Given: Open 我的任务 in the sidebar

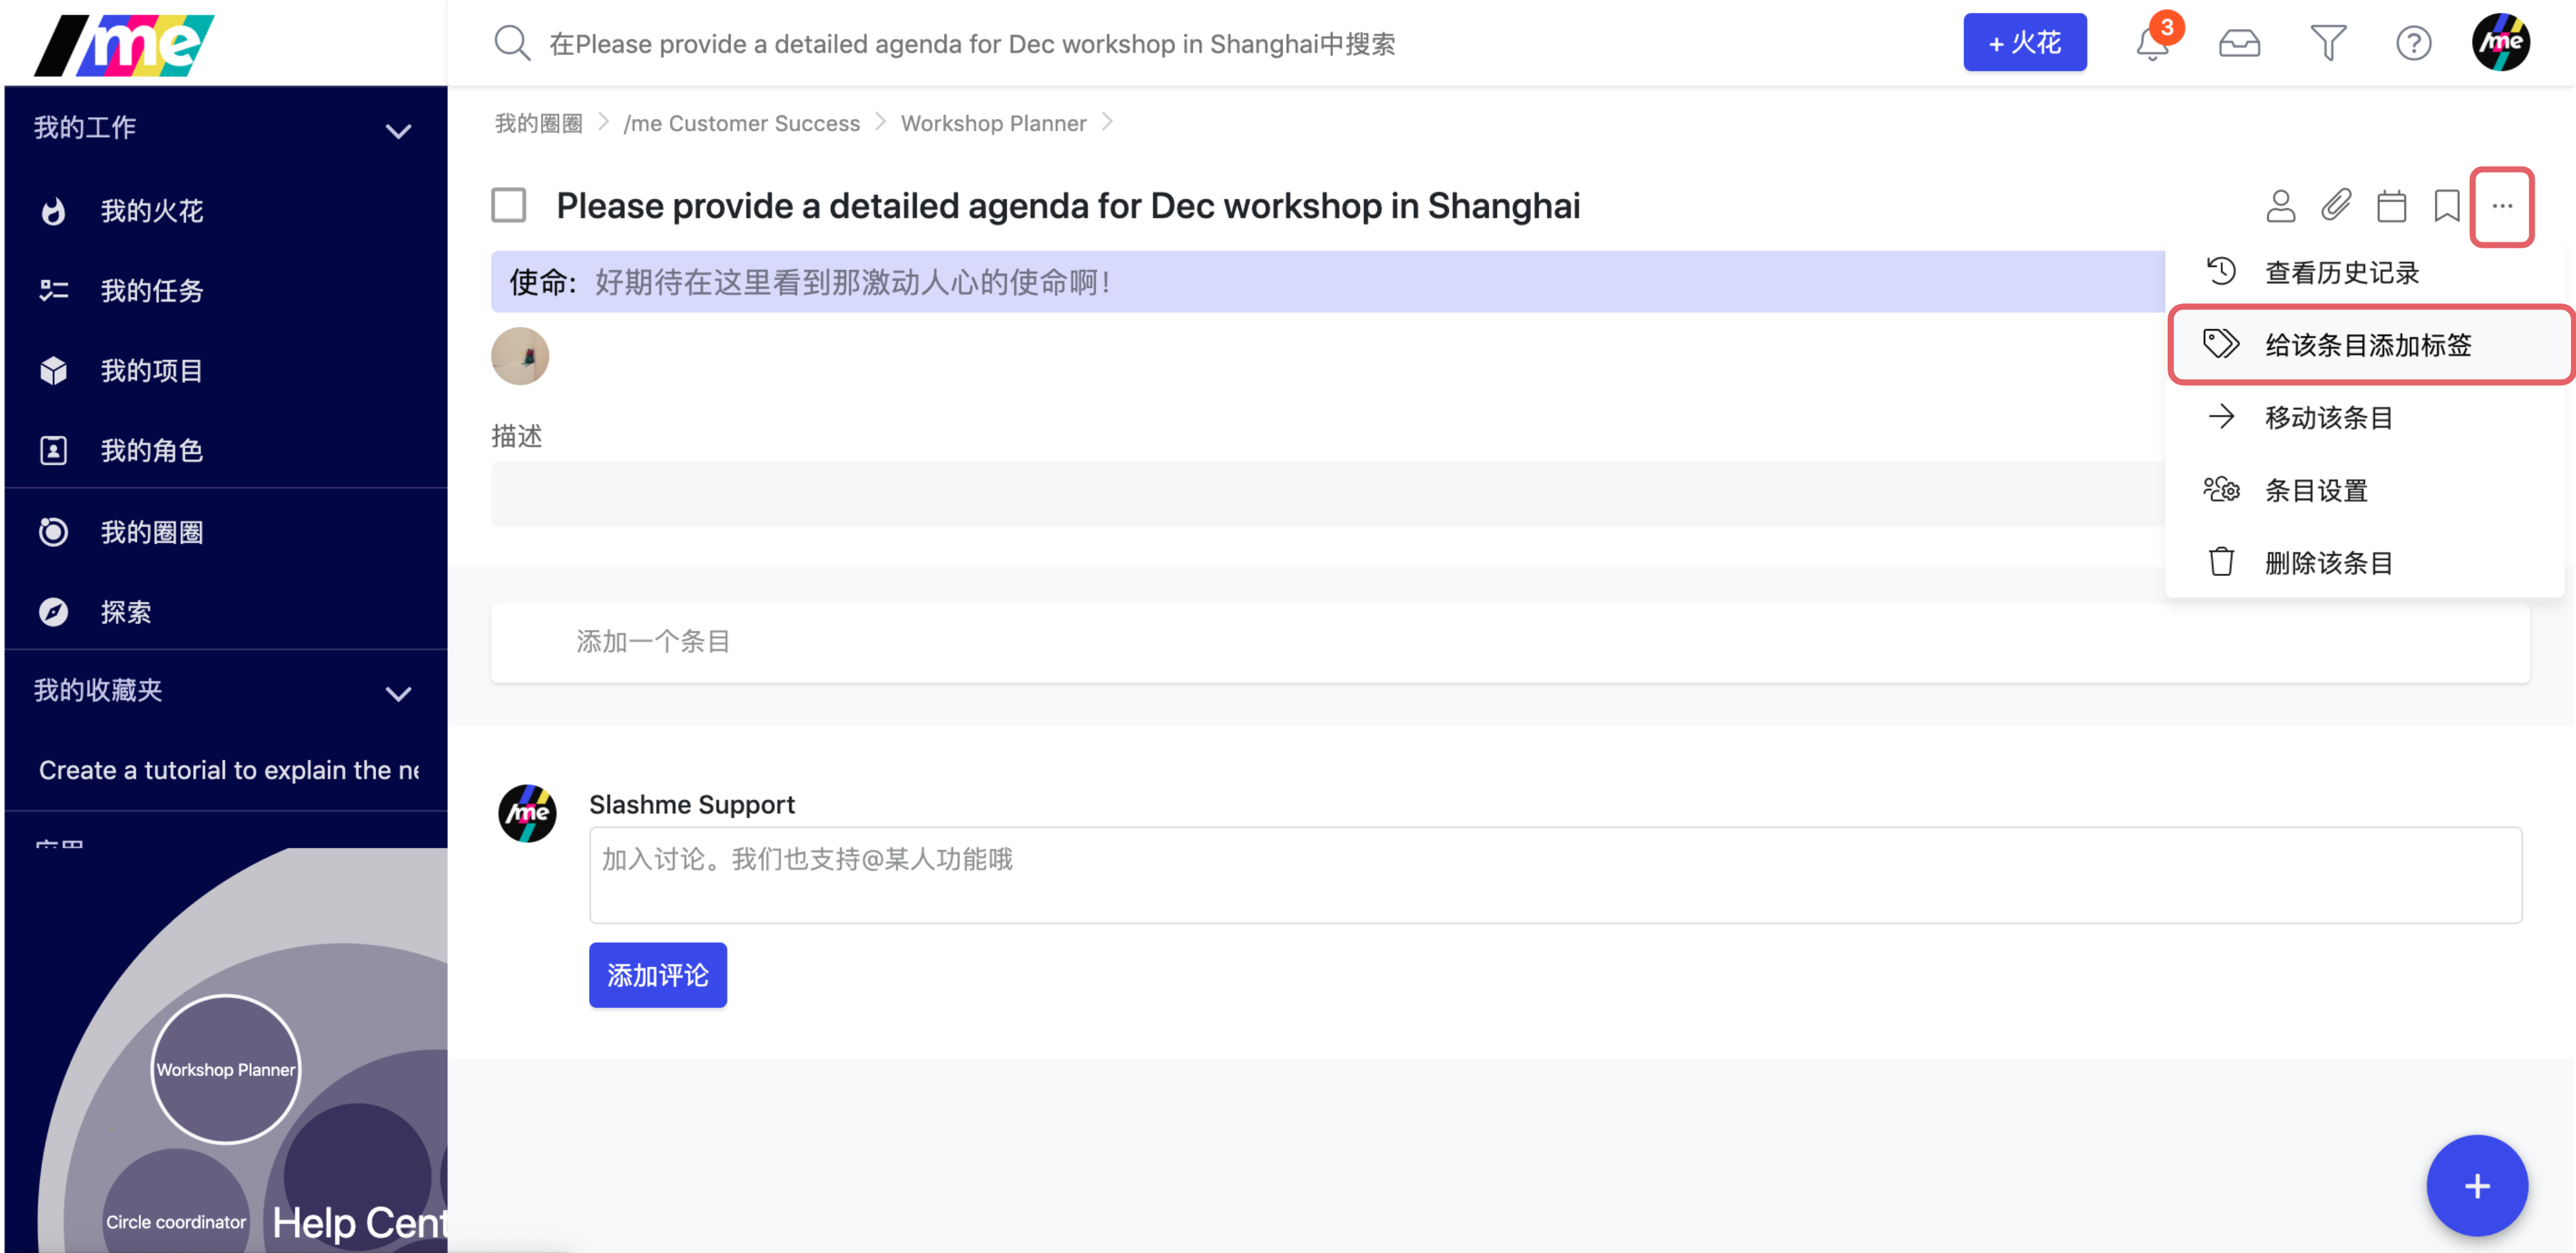Looking at the screenshot, I should [x=151, y=291].
